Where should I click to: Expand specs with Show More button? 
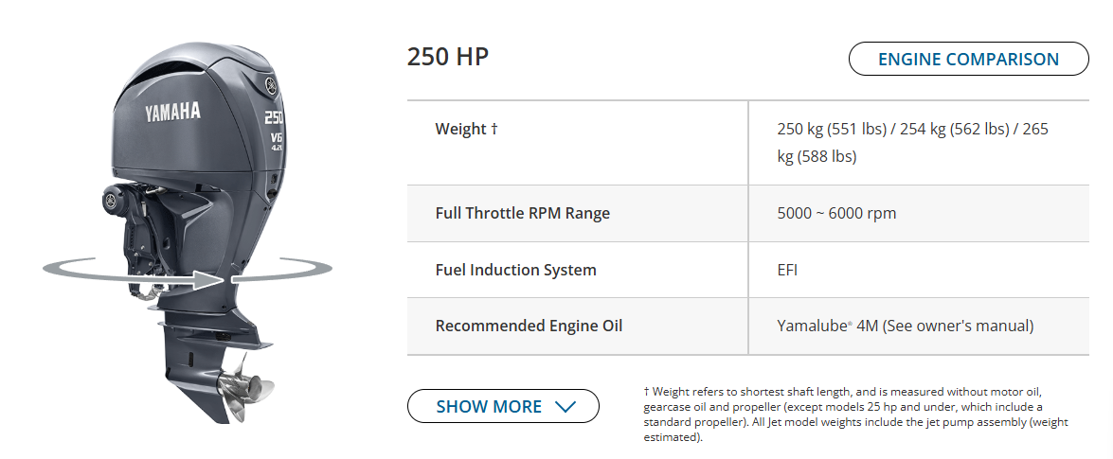pos(503,407)
